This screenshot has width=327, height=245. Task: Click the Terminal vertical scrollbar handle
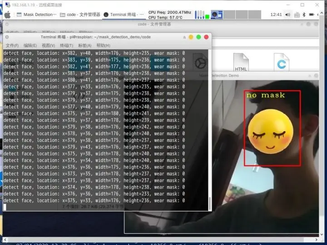209,203
